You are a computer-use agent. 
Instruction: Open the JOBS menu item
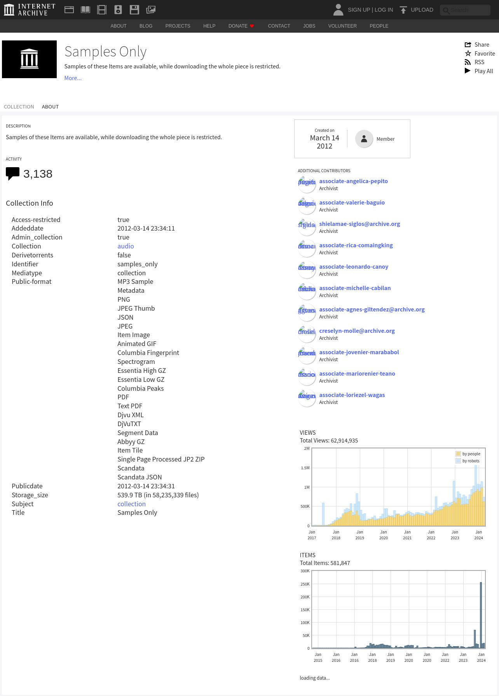309,26
